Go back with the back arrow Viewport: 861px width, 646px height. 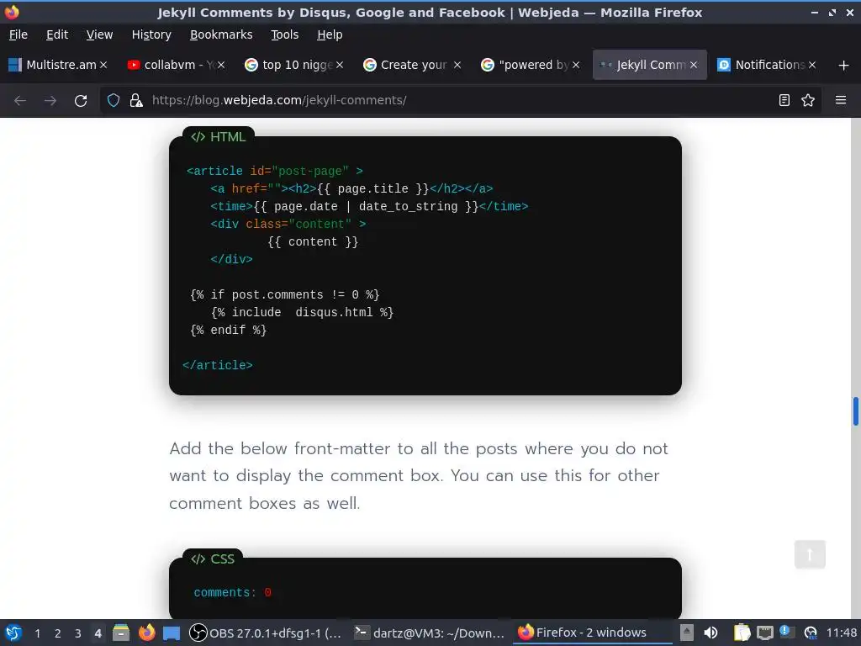point(20,101)
